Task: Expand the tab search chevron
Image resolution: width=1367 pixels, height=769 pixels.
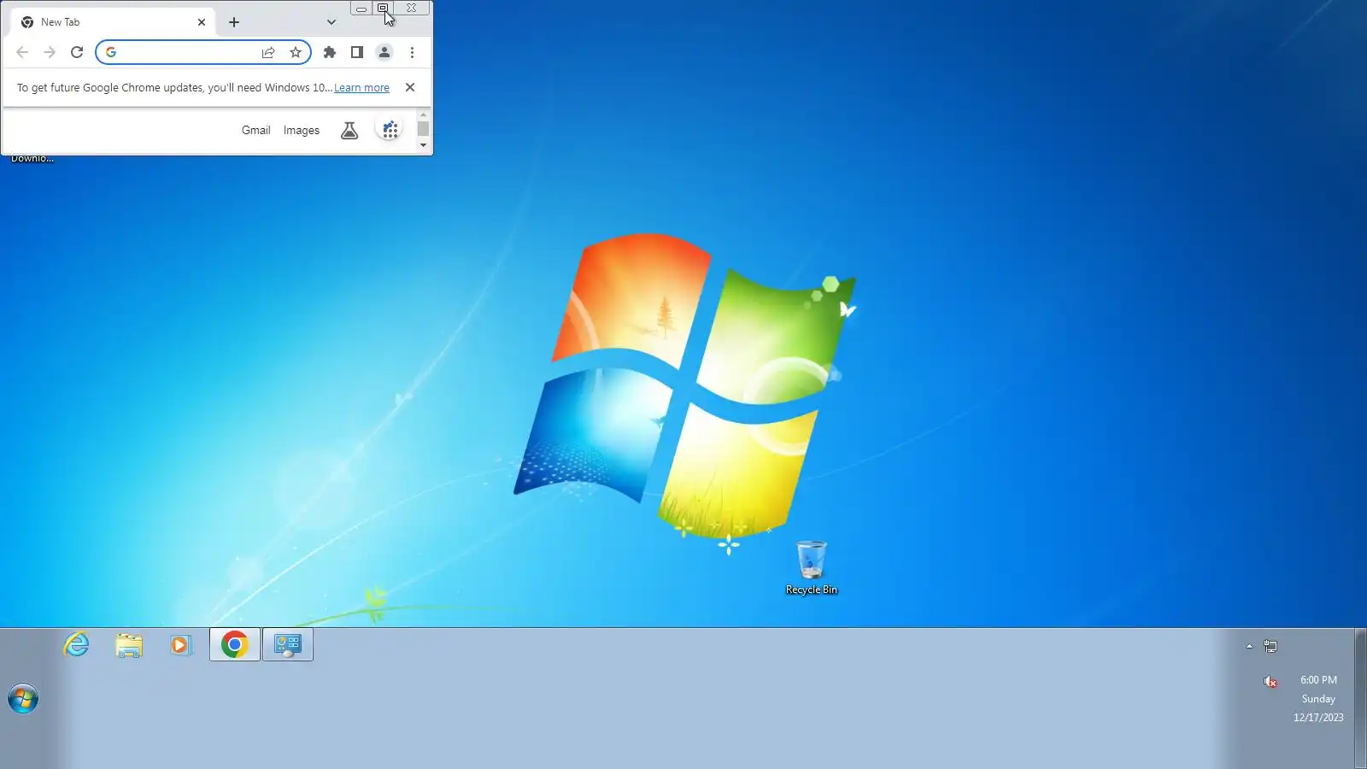Action: [331, 22]
